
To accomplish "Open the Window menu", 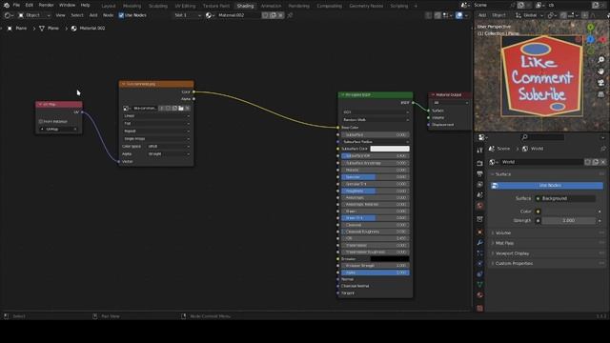I will click(x=68, y=5).
